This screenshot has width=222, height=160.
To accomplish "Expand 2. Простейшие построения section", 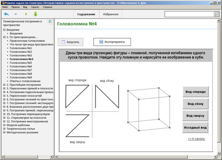I will click(x=4, y=85).
